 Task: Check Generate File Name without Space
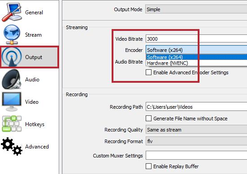click(x=148, y=118)
